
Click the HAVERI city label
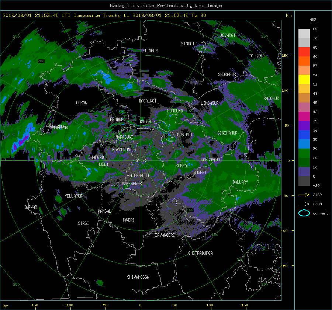[128, 220]
